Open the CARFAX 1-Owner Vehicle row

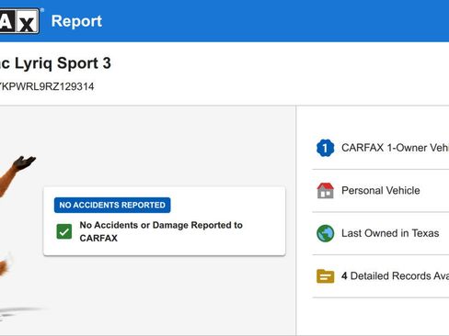pyautogui.click(x=381, y=148)
